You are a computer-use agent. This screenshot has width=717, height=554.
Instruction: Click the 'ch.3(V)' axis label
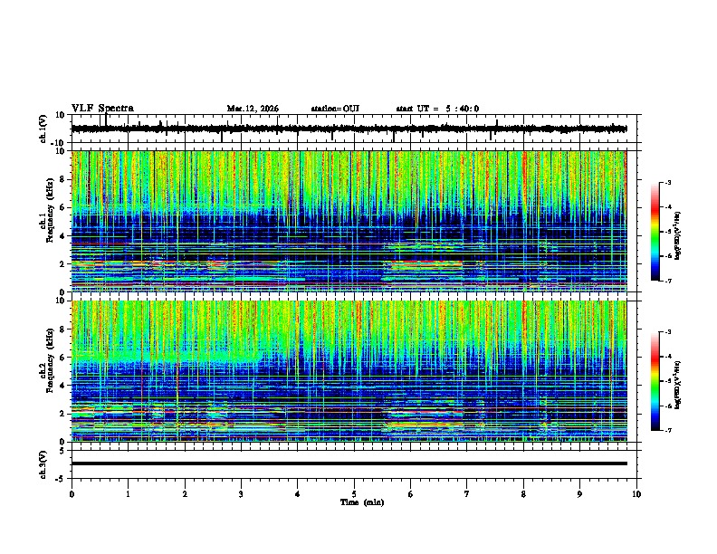click(x=43, y=464)
